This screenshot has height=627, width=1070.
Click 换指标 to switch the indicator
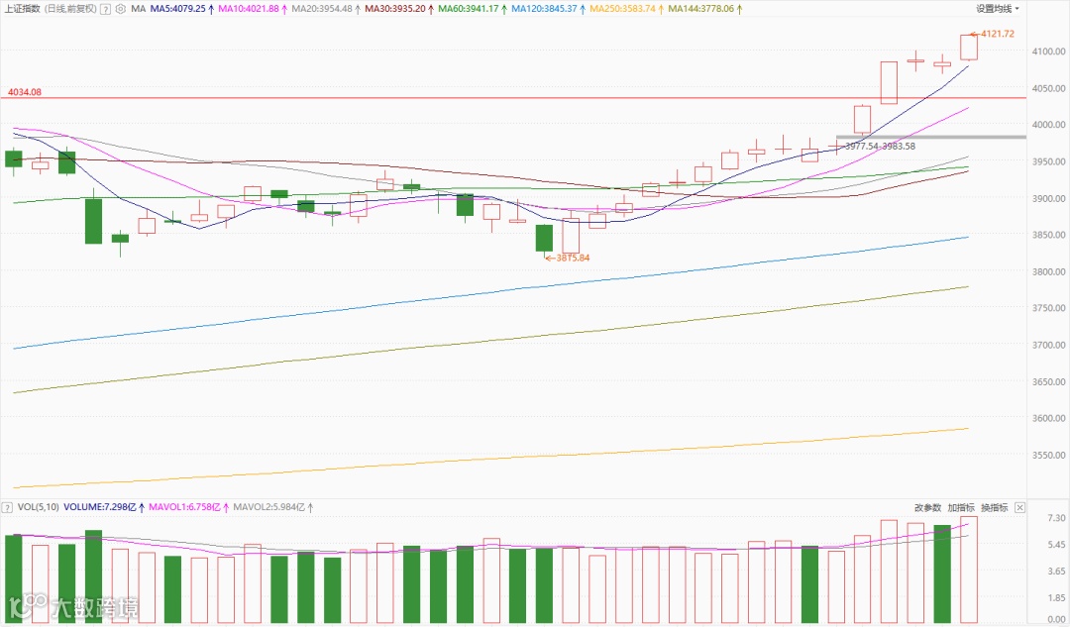(995, 507)
